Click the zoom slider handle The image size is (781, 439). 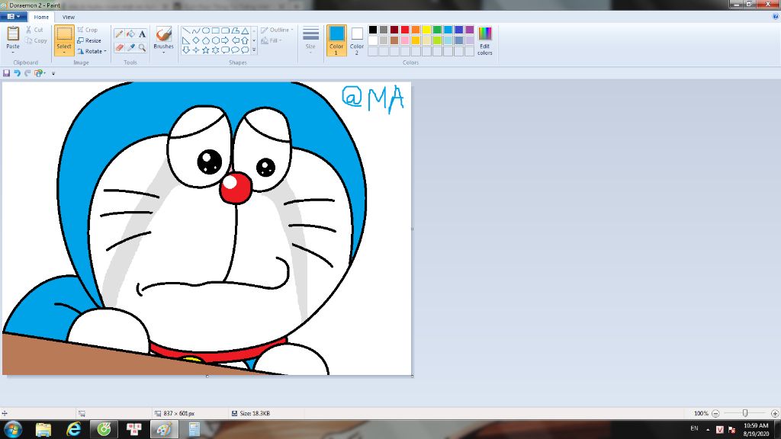(x=745, y=413)
